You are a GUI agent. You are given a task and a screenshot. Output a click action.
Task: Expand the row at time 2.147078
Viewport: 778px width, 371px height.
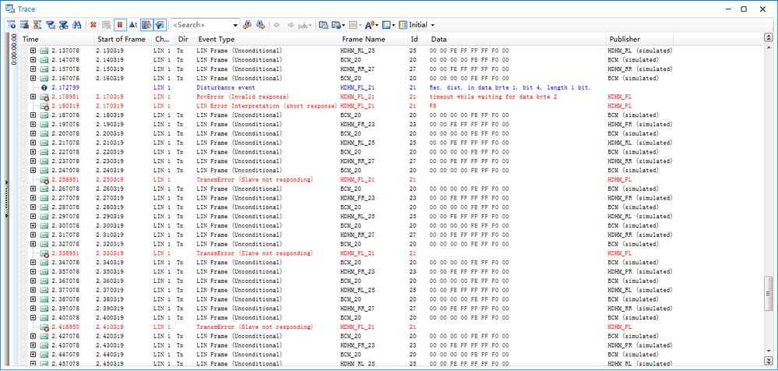pyautogui.click(x=33, y=59)
